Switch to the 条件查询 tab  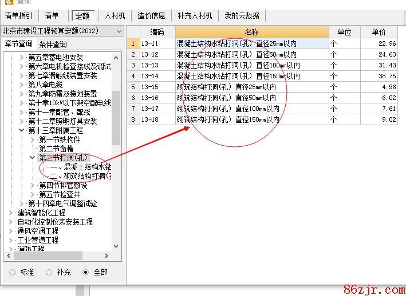[53, 44]
